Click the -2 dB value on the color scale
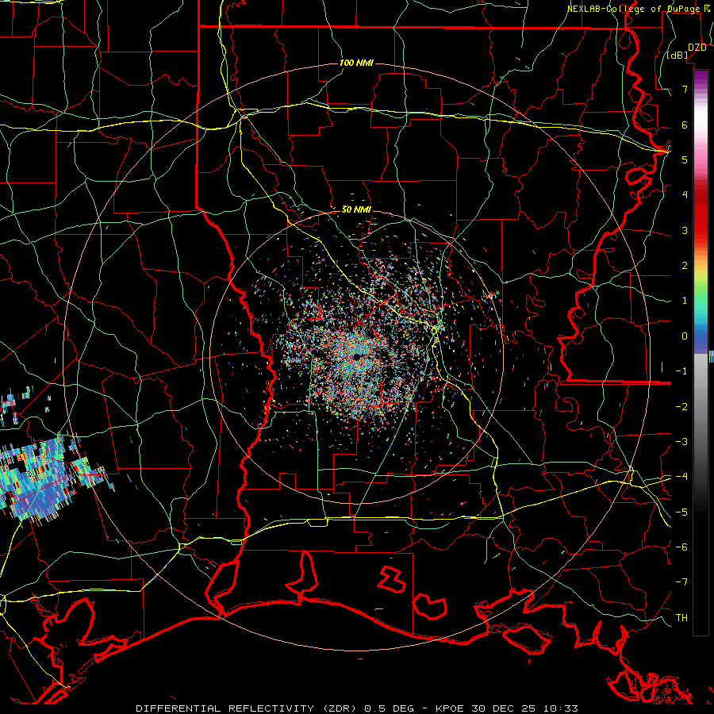 681,407
